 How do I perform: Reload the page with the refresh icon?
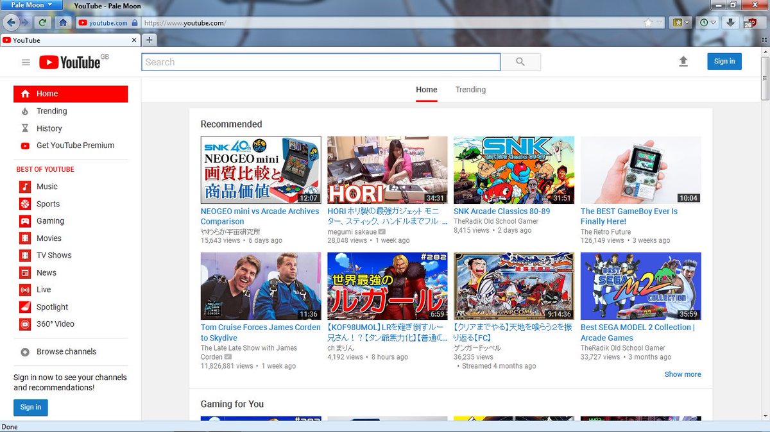pyautogui.click(x=42, y=22)
